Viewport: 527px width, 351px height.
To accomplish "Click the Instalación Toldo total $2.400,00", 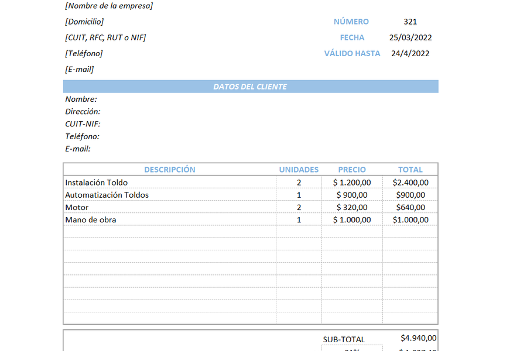I will coord(410,183).
